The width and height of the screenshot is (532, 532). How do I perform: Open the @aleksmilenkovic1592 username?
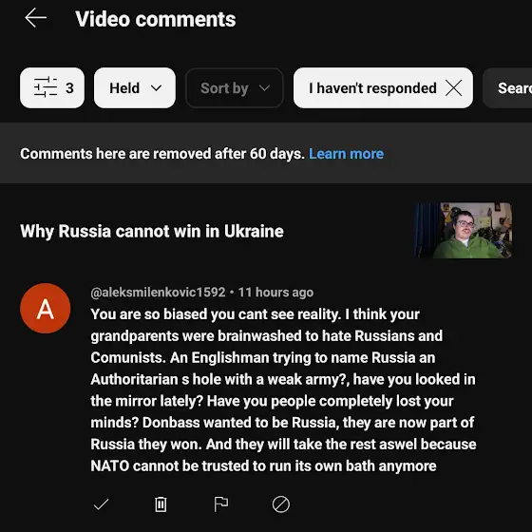click(x=158, y=293)
